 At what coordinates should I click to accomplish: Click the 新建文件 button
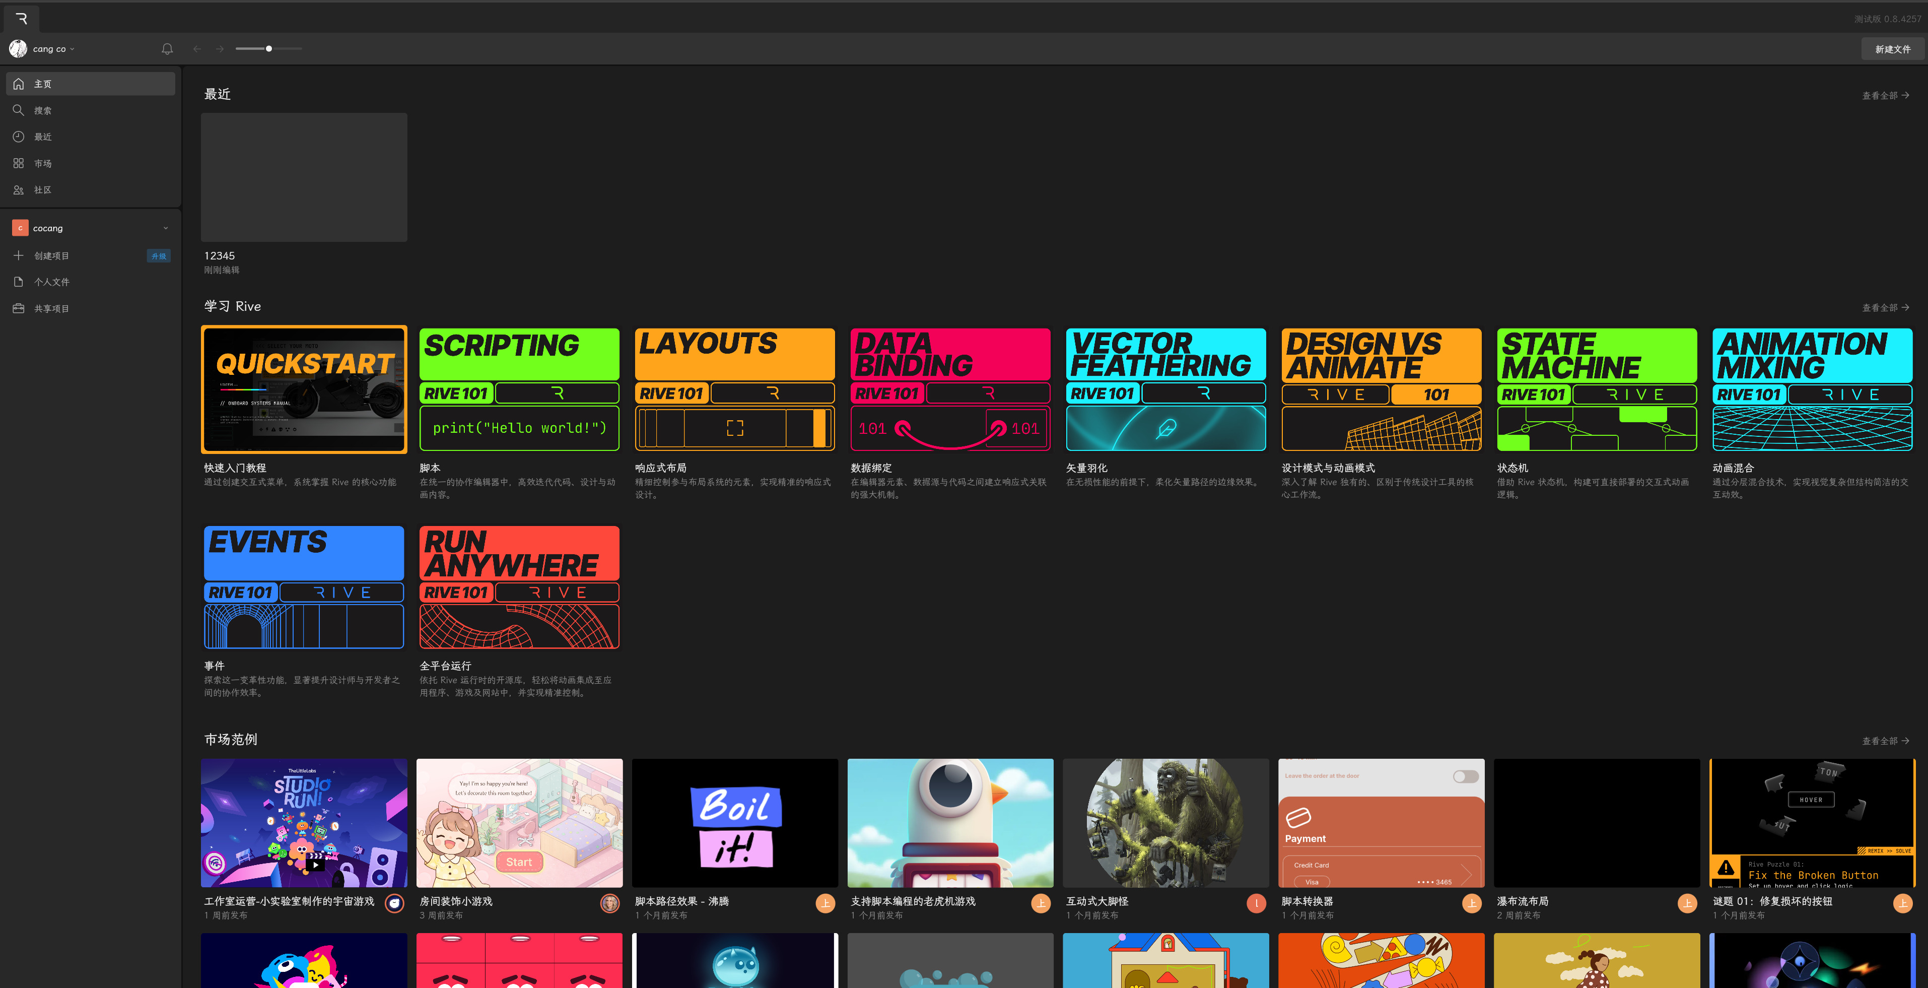pos(1892,49)
